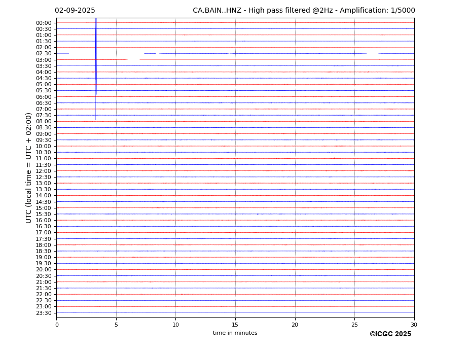
Task: Click the x-axis tick label 20
Action: point(295,325)
